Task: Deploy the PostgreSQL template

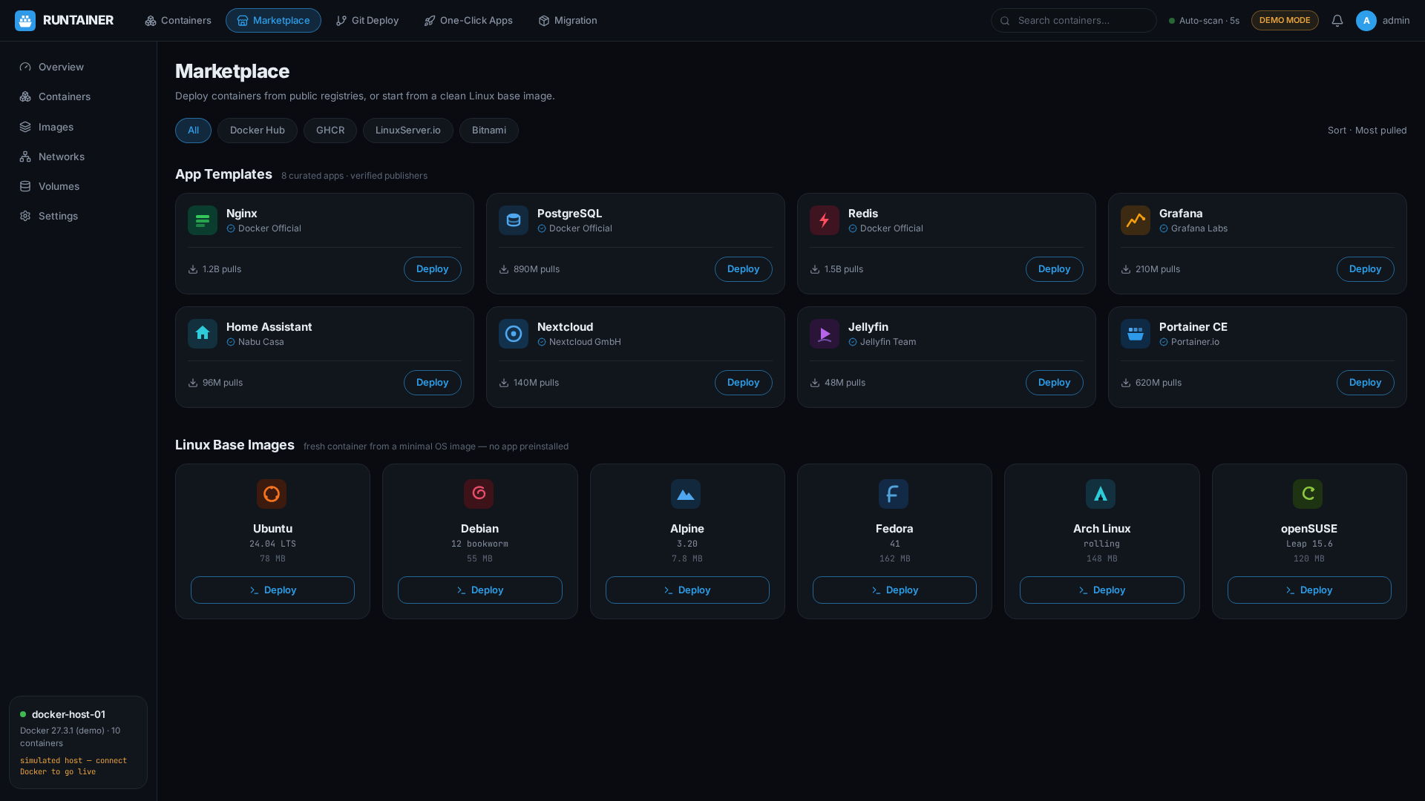Action: point(744,269)
